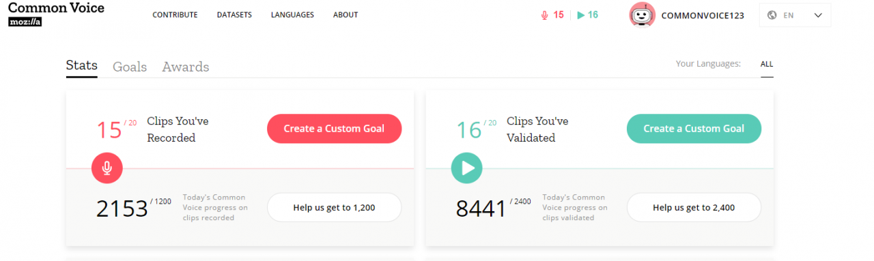Click the green play circle icon
The height and width of the screenshot is (261, 874).
tap(467, 168)
